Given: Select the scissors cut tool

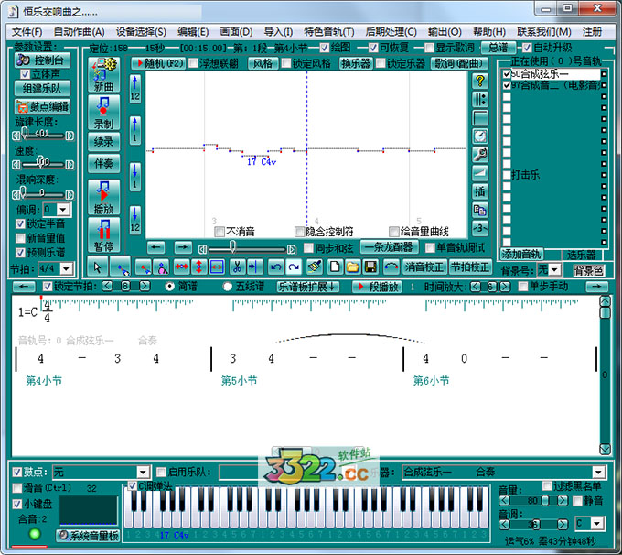Looking at the screenshot, I should (x=236, y=267).
